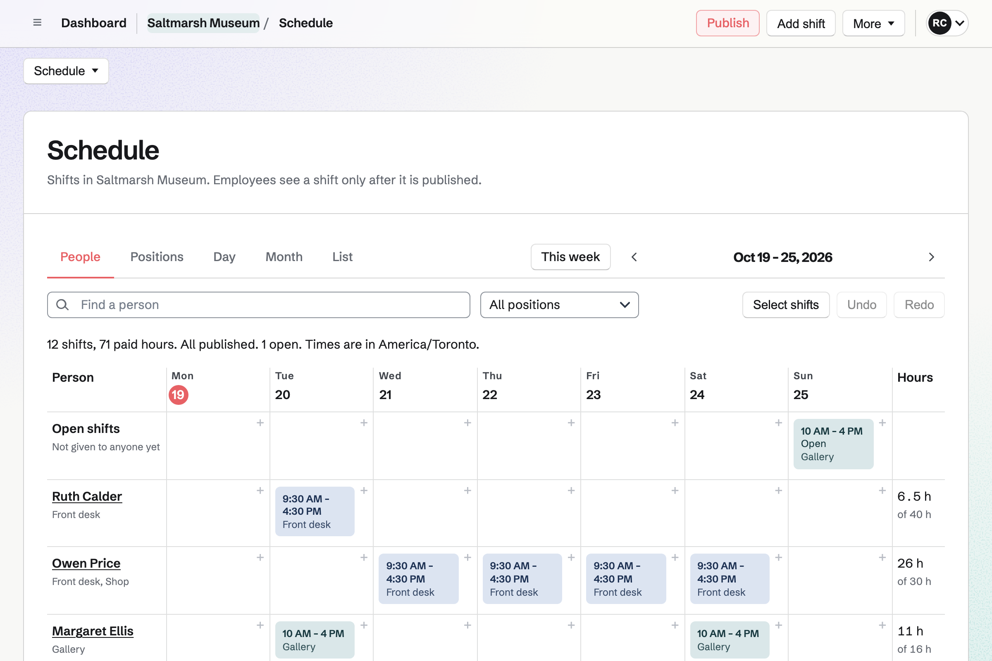Go to next week arrow
Viewport: 992px width, 661px height.
coord(931,257)
